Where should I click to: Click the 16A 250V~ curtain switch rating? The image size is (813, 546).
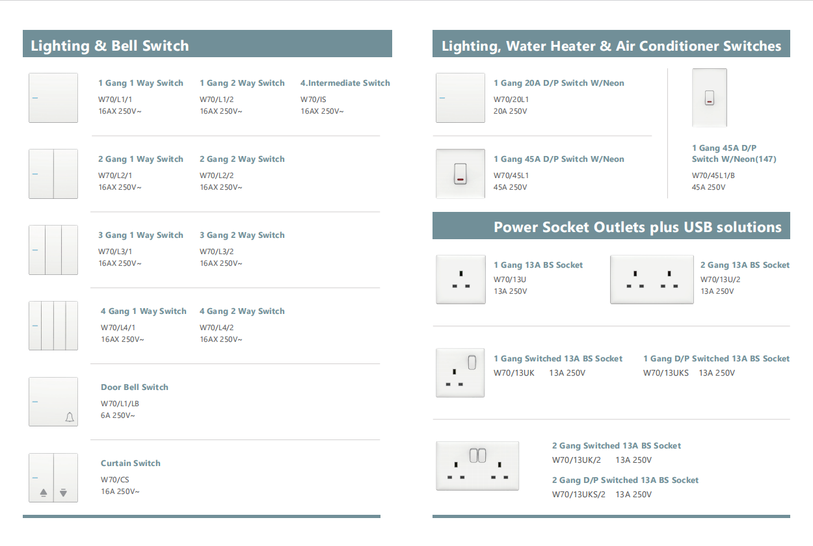[120, 491]
